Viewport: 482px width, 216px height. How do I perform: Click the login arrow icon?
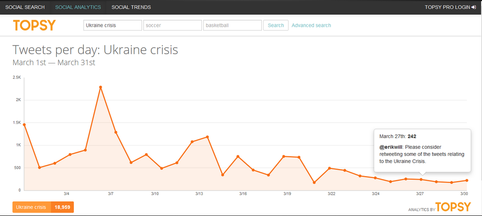(474, 7)
